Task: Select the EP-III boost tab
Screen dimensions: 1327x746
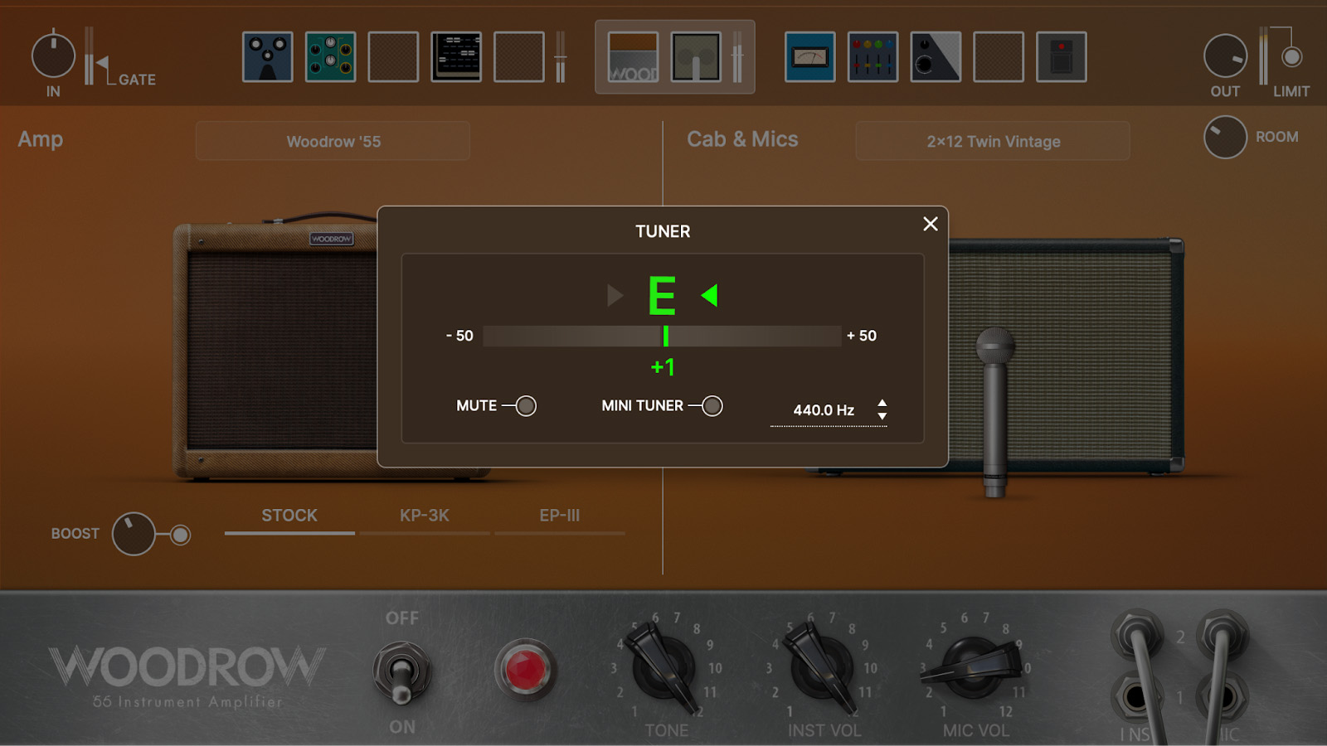Action: click(x=560, y=516)
